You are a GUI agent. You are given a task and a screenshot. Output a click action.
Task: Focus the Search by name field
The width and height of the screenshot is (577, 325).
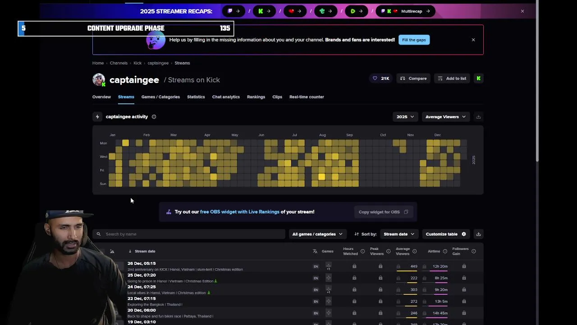point(189,234)
